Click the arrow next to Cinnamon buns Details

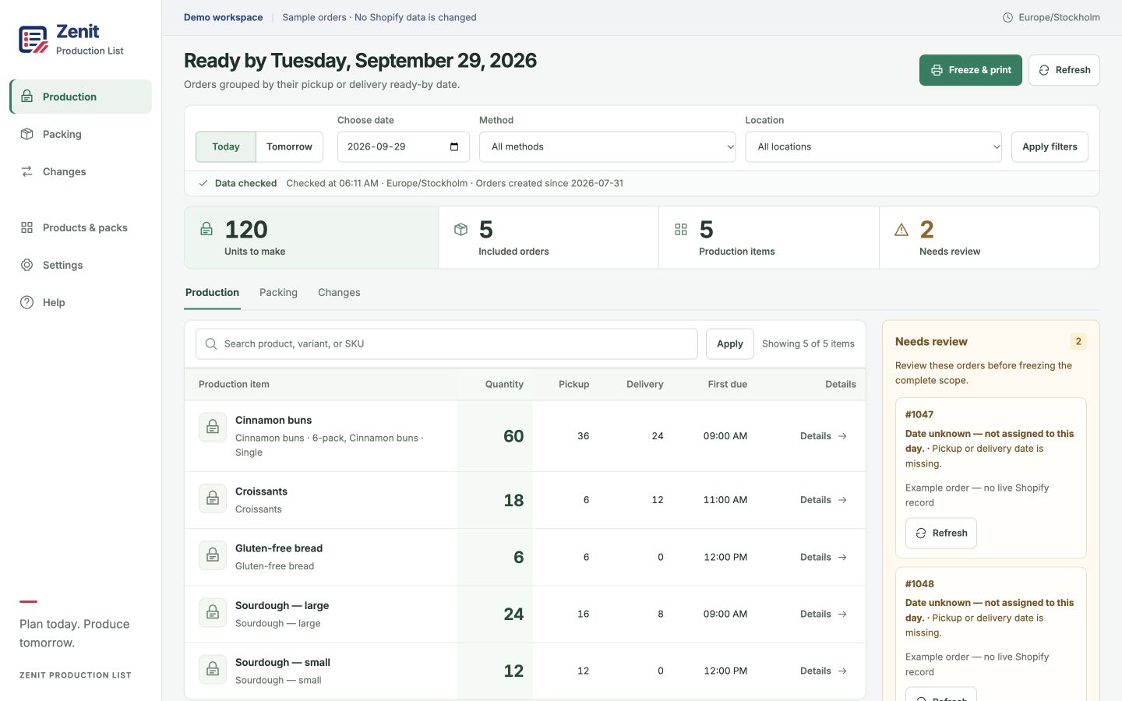point(842,436)
